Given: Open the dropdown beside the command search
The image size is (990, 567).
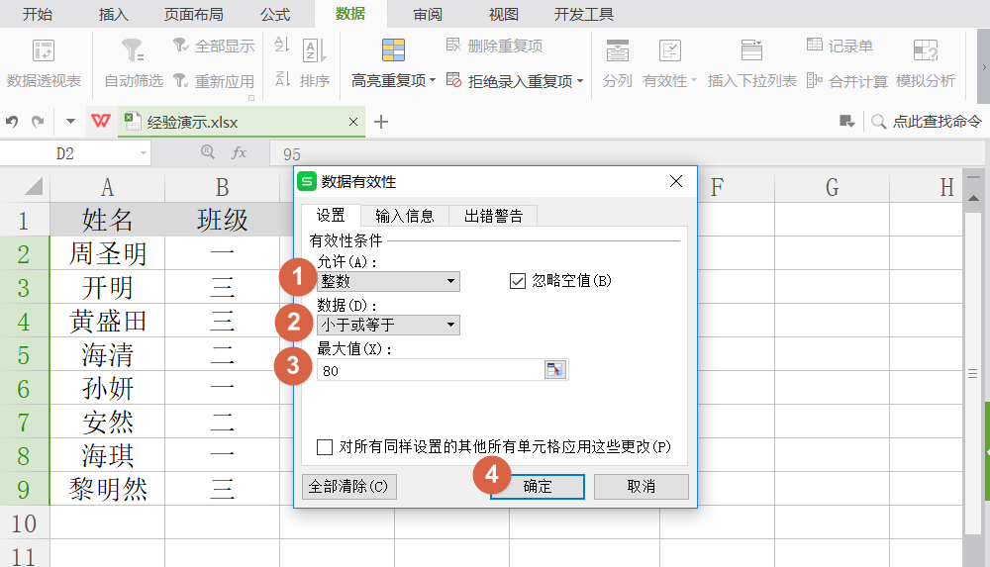Looking at the screenshot, I should pos(846,122).
